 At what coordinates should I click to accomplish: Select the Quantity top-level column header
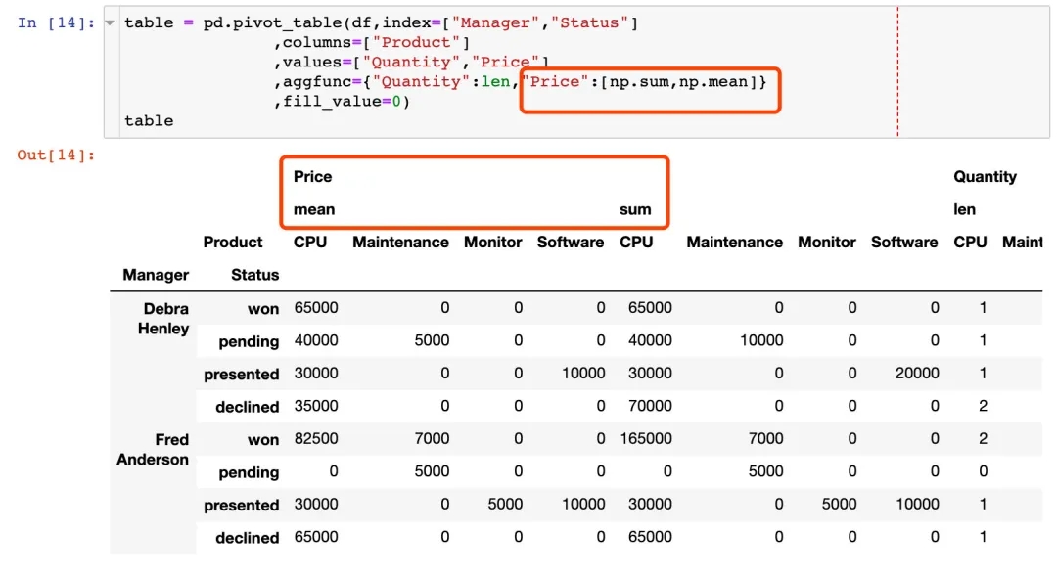(985, 177)
